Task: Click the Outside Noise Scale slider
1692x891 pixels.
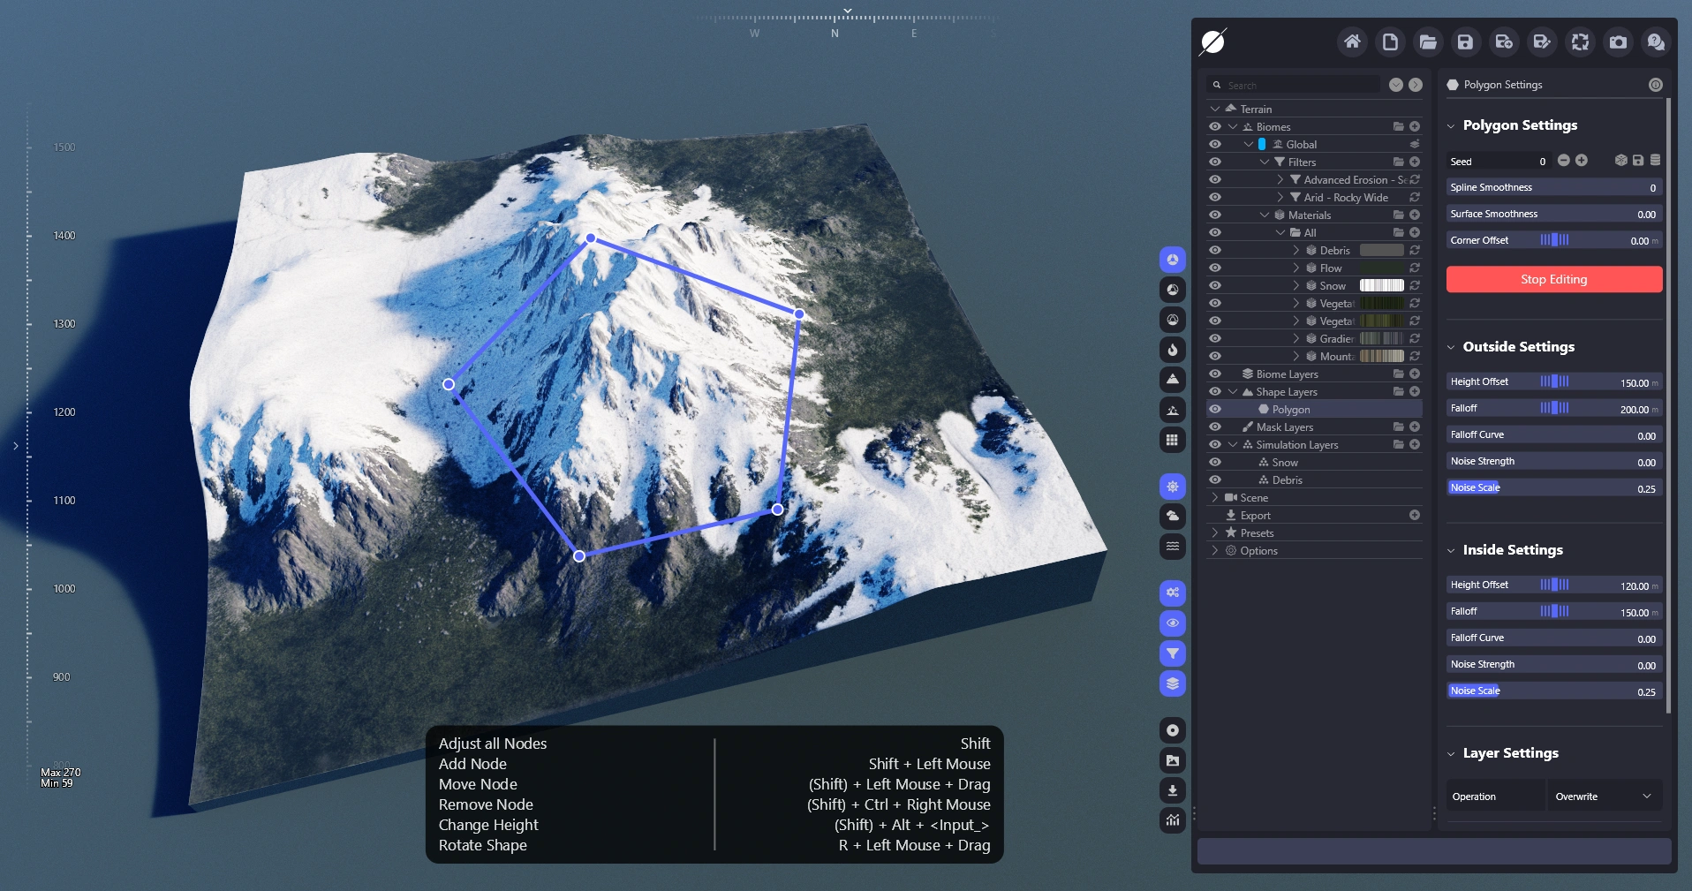Action: point(1553,487)
